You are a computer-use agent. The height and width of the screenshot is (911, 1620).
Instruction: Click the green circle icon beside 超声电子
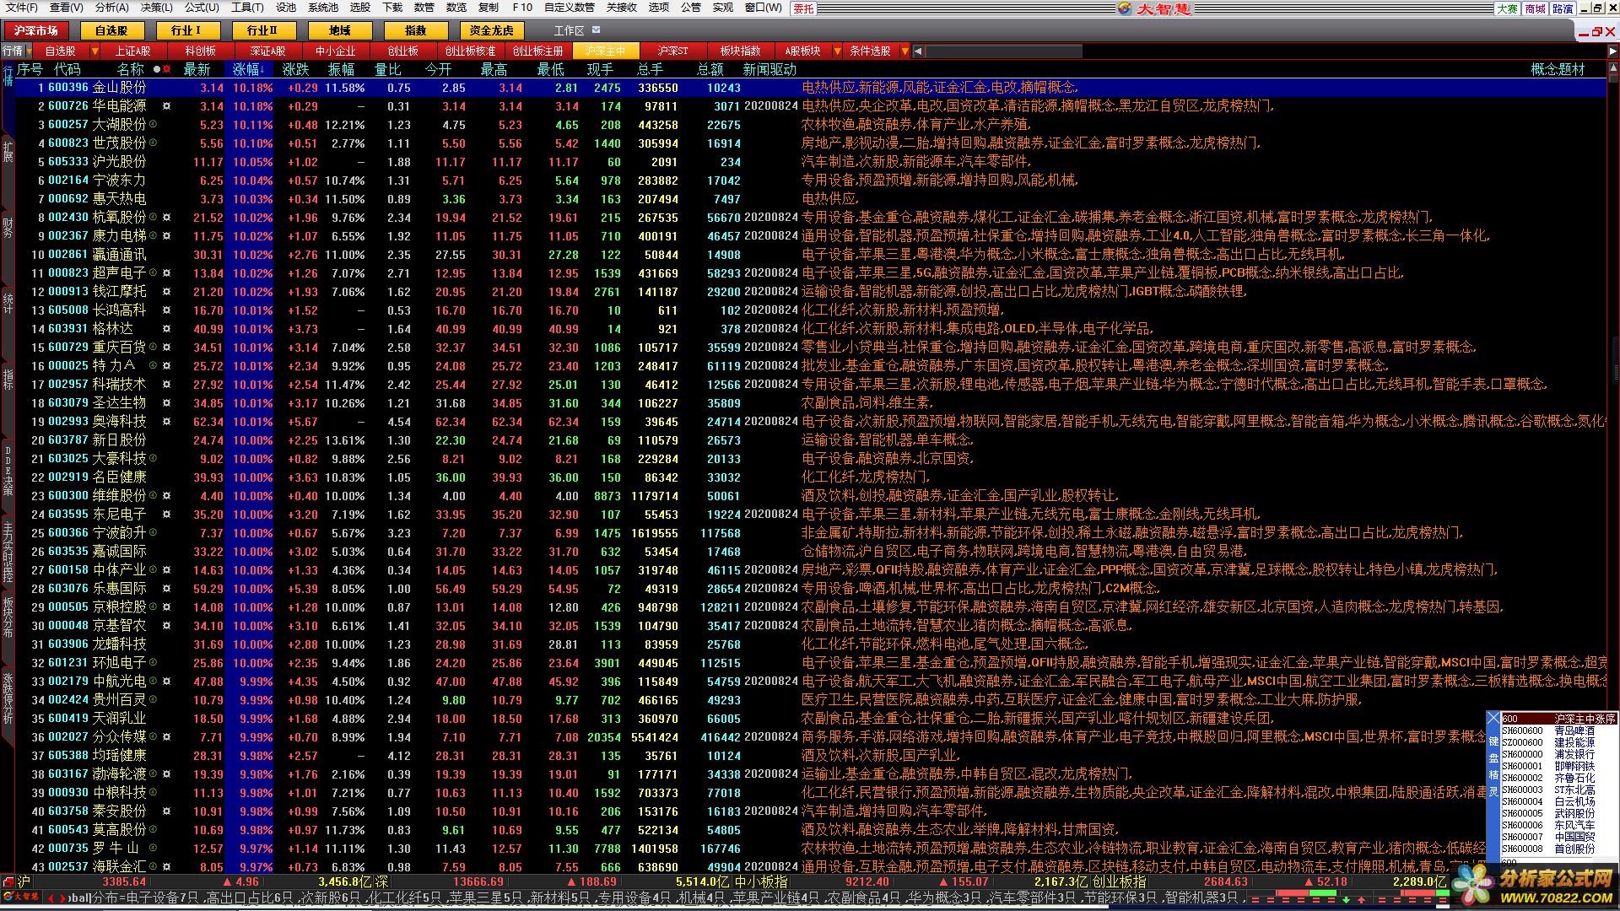tap(154, 272)
